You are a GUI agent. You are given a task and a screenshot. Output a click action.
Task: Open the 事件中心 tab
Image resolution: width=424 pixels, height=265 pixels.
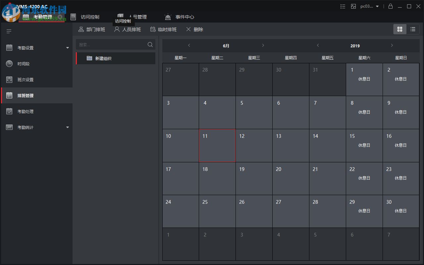[x=180, y=17]
